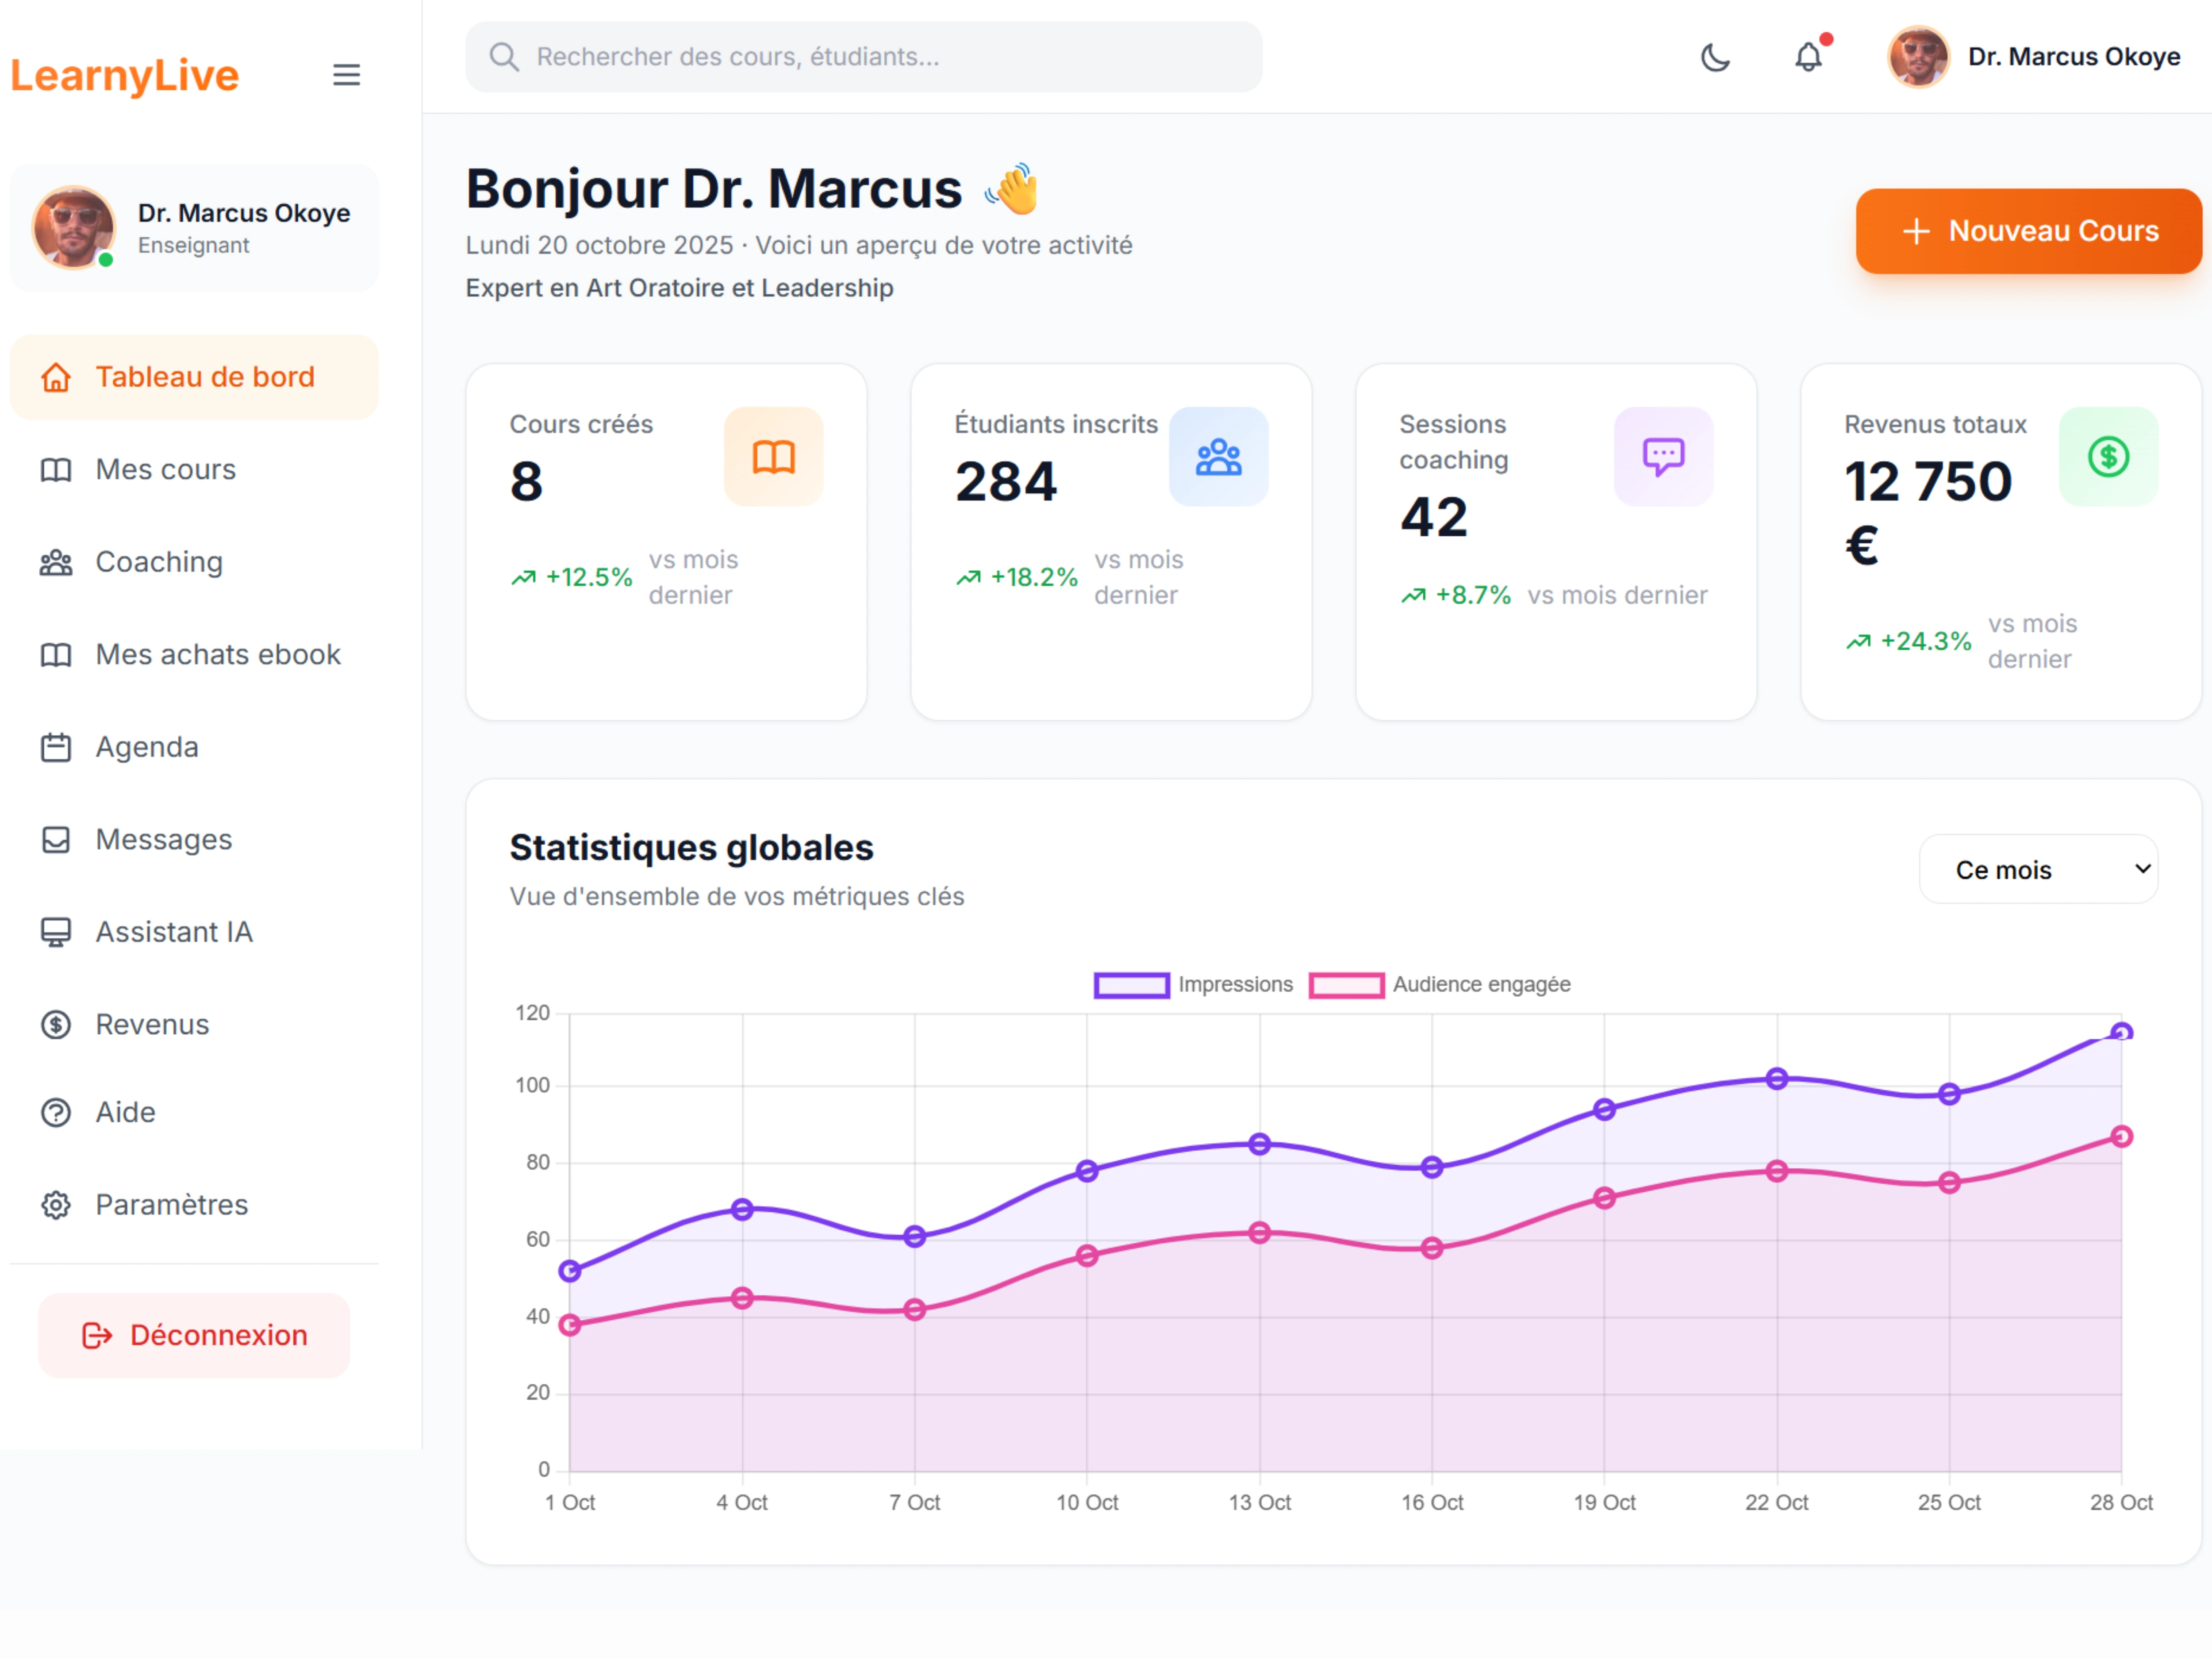Open the Ce mois period dropdown
The image size is (2212, 1659).
(2038, 869)
